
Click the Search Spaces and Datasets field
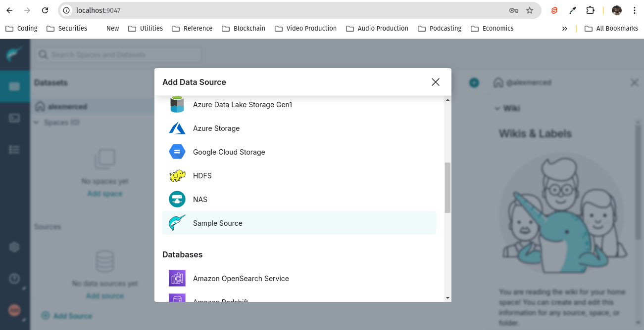pos(118,55)
